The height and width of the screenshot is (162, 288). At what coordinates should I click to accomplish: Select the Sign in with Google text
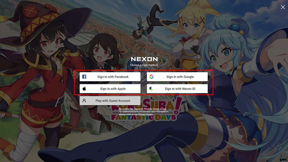coord(180,77)
